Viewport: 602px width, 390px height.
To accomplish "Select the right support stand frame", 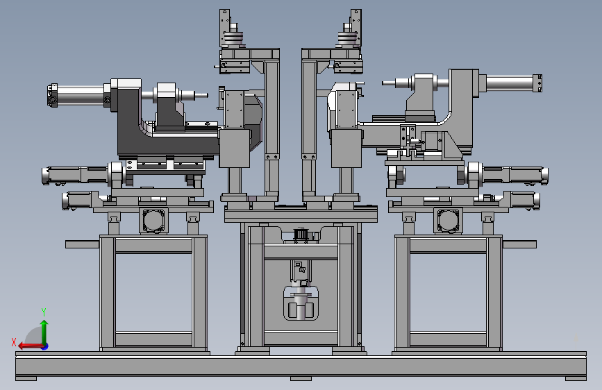I will (x=449, y=293).
